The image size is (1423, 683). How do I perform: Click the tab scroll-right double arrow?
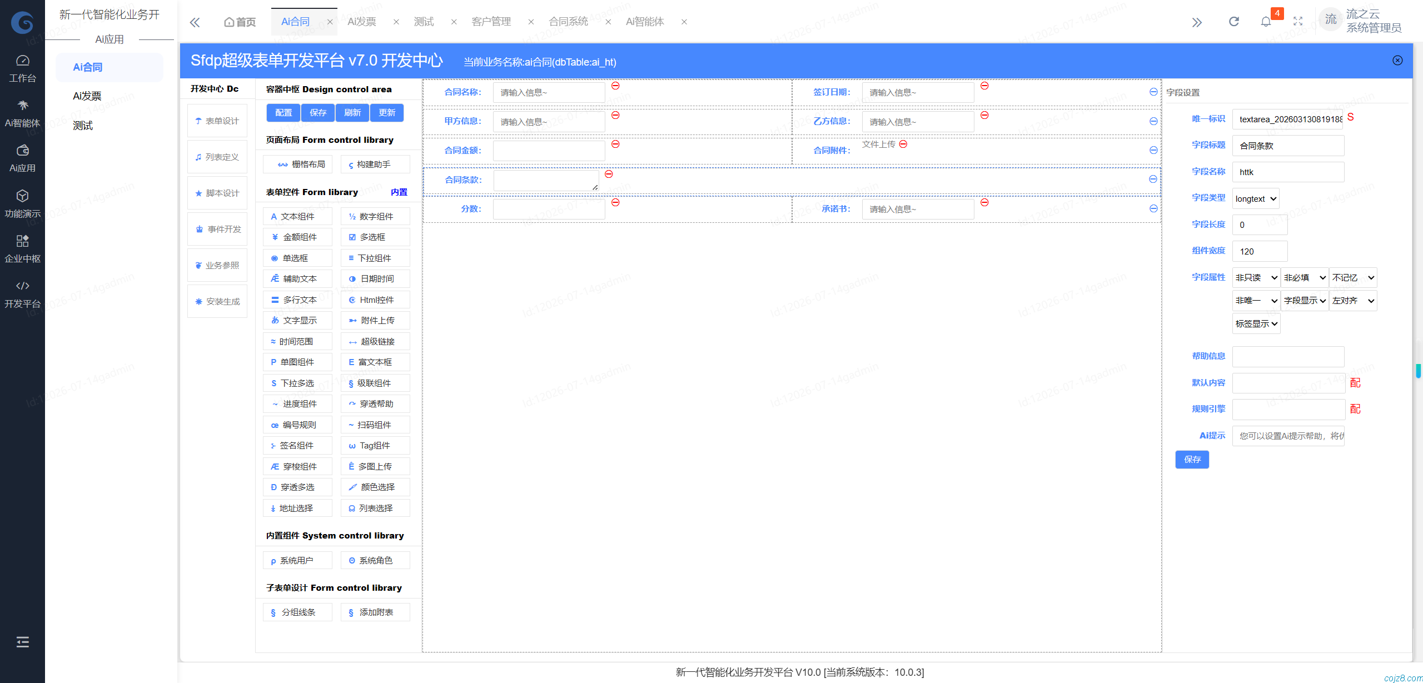coord(1197,22)
